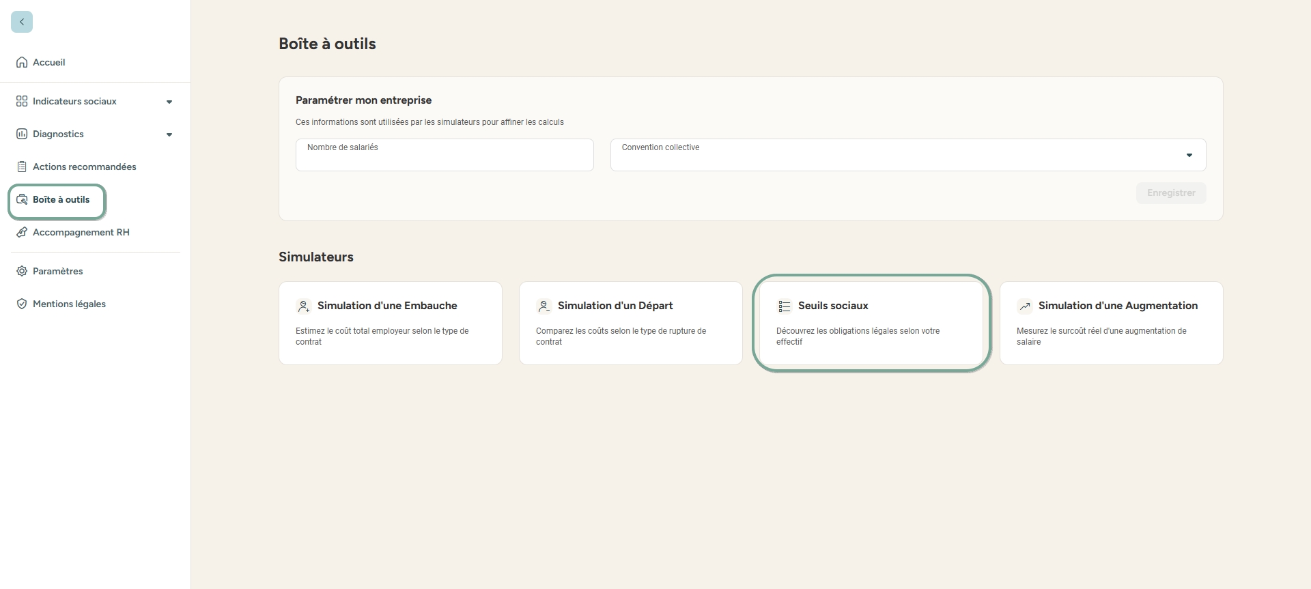This screenshot has height=589, width=1311.
Task: Click the Accompagnement RH icon
Action: tap(22, 232)
